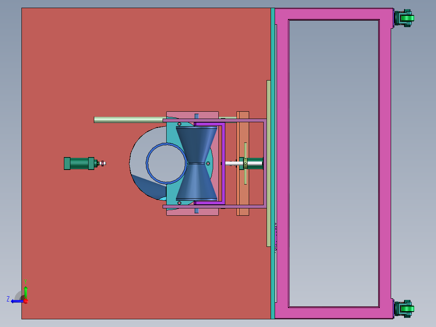The height and width of the screenshot is (327, 436).
Task: Select the purple U-shaped bracket
Action: 223,163
